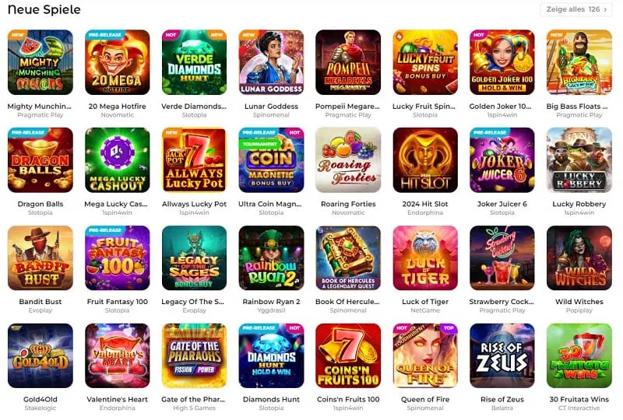Launch the Luck of Tiger game
The height and width of the screenshot is (420, 623).
425,258
